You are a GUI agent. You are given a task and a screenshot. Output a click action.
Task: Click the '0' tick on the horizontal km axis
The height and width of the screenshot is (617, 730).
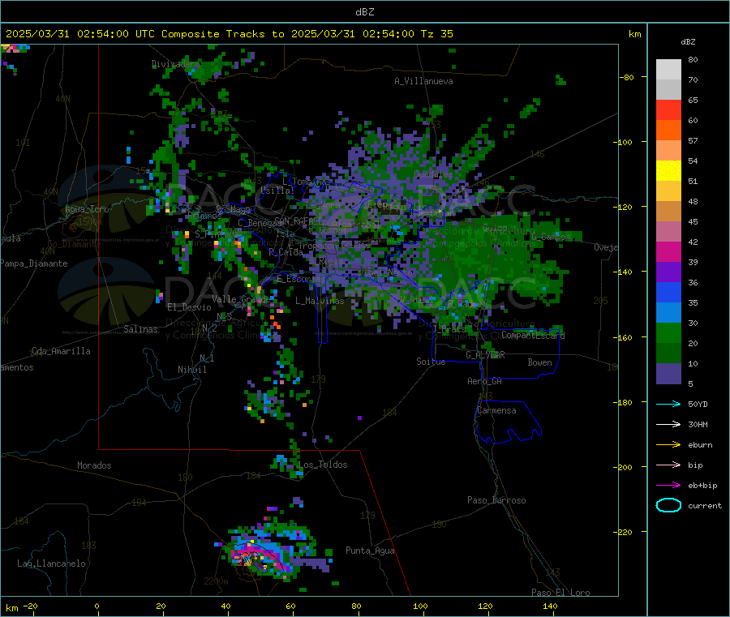pos(97,606)
